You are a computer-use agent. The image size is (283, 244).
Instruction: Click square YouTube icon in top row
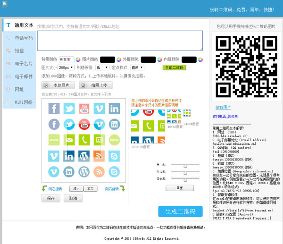(84, 109)
